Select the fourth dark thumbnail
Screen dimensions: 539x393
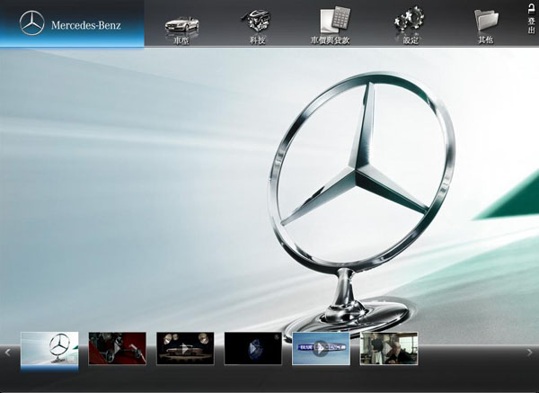[x=252, y=348]
